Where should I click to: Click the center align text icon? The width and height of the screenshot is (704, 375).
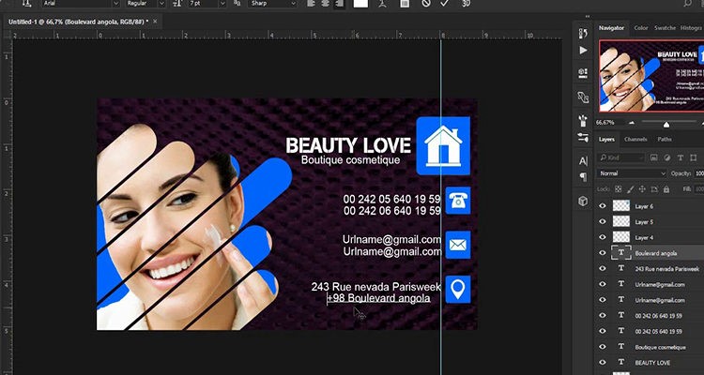coord(325,3)
